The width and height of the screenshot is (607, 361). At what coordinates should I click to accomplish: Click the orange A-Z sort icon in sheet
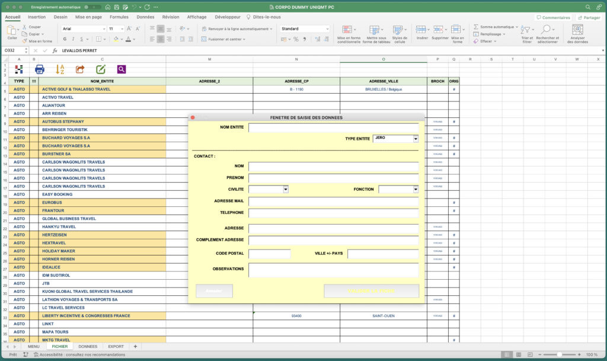[60, 69]
